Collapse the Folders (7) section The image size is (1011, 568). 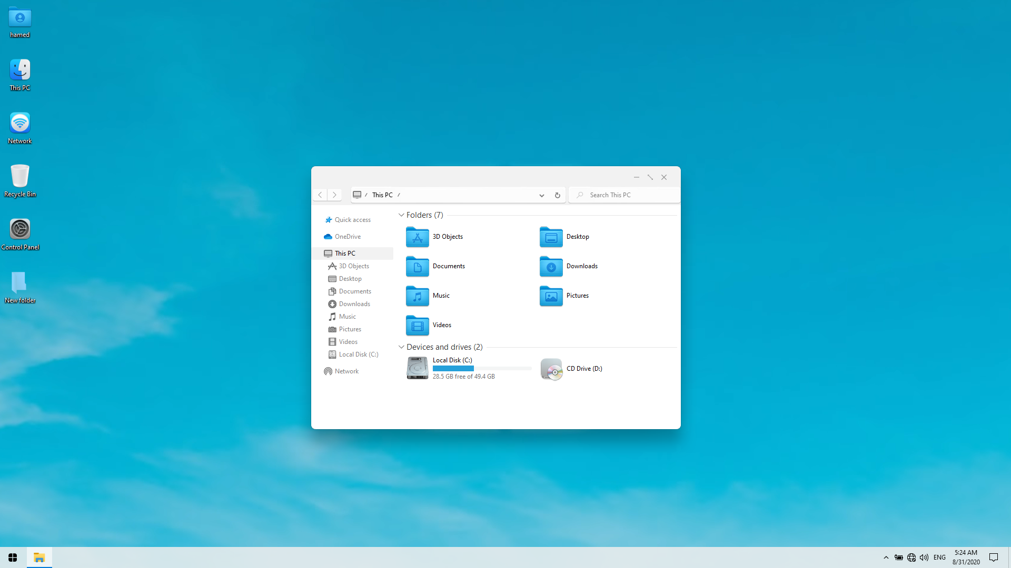401,215
